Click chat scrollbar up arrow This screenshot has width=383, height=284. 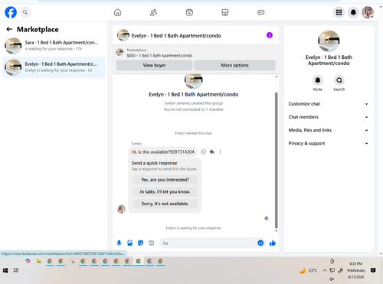click(276, 77)
